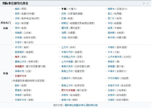
Task: Open the 帕秒 (黏度) link
Action: pos(17,85)
